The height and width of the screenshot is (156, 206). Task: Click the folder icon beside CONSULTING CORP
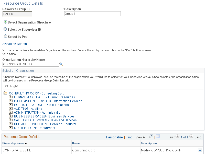point(6,93)
